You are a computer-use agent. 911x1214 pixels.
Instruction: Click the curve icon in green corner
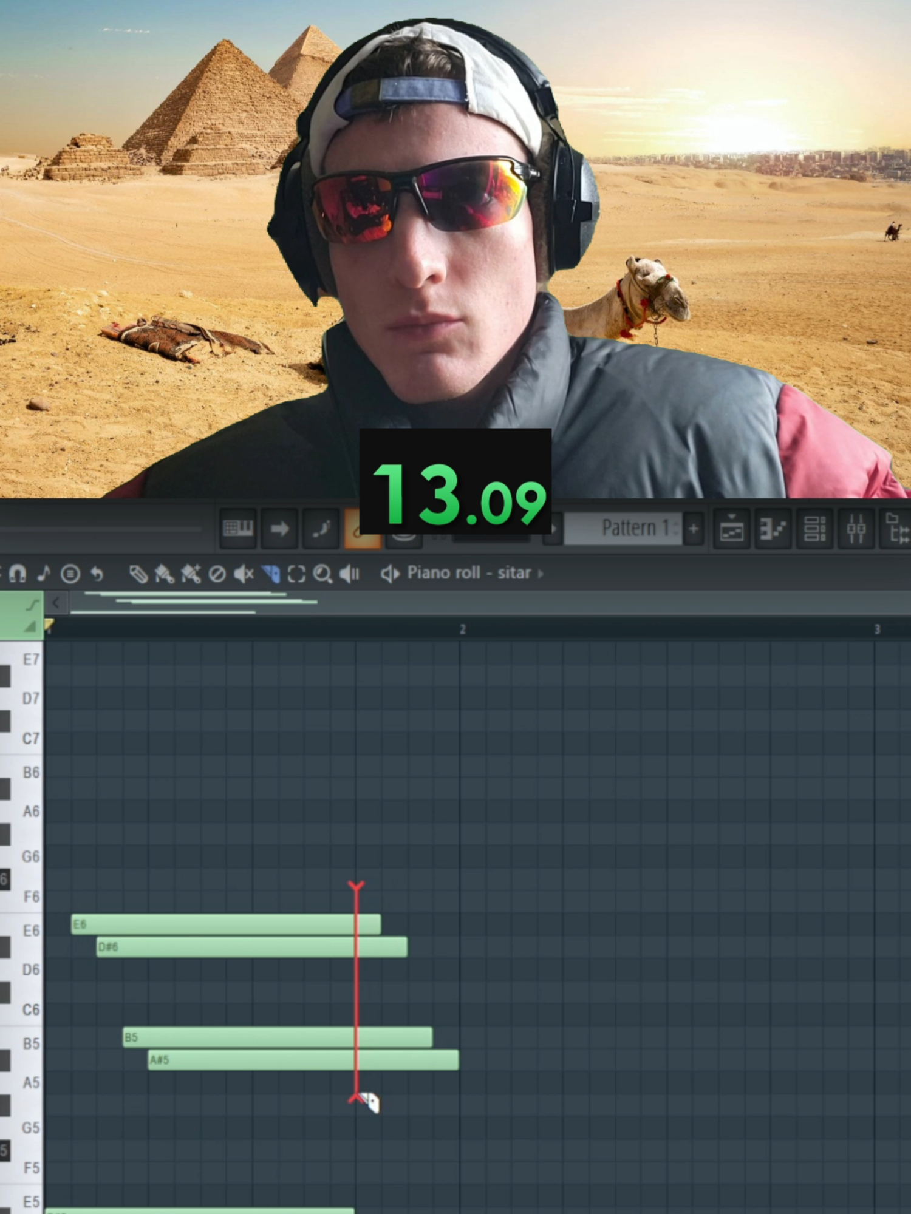(32, 605)
